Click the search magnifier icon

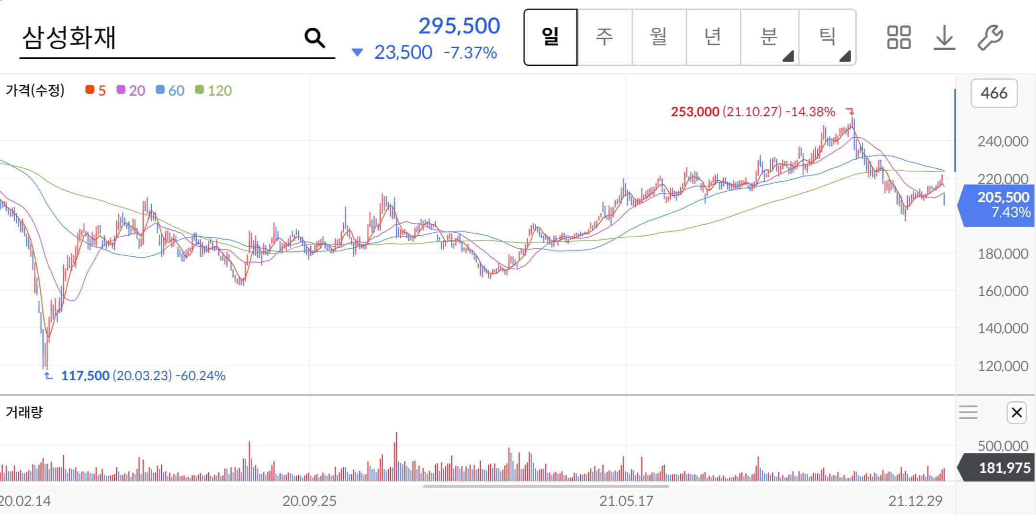click(315, 37)
